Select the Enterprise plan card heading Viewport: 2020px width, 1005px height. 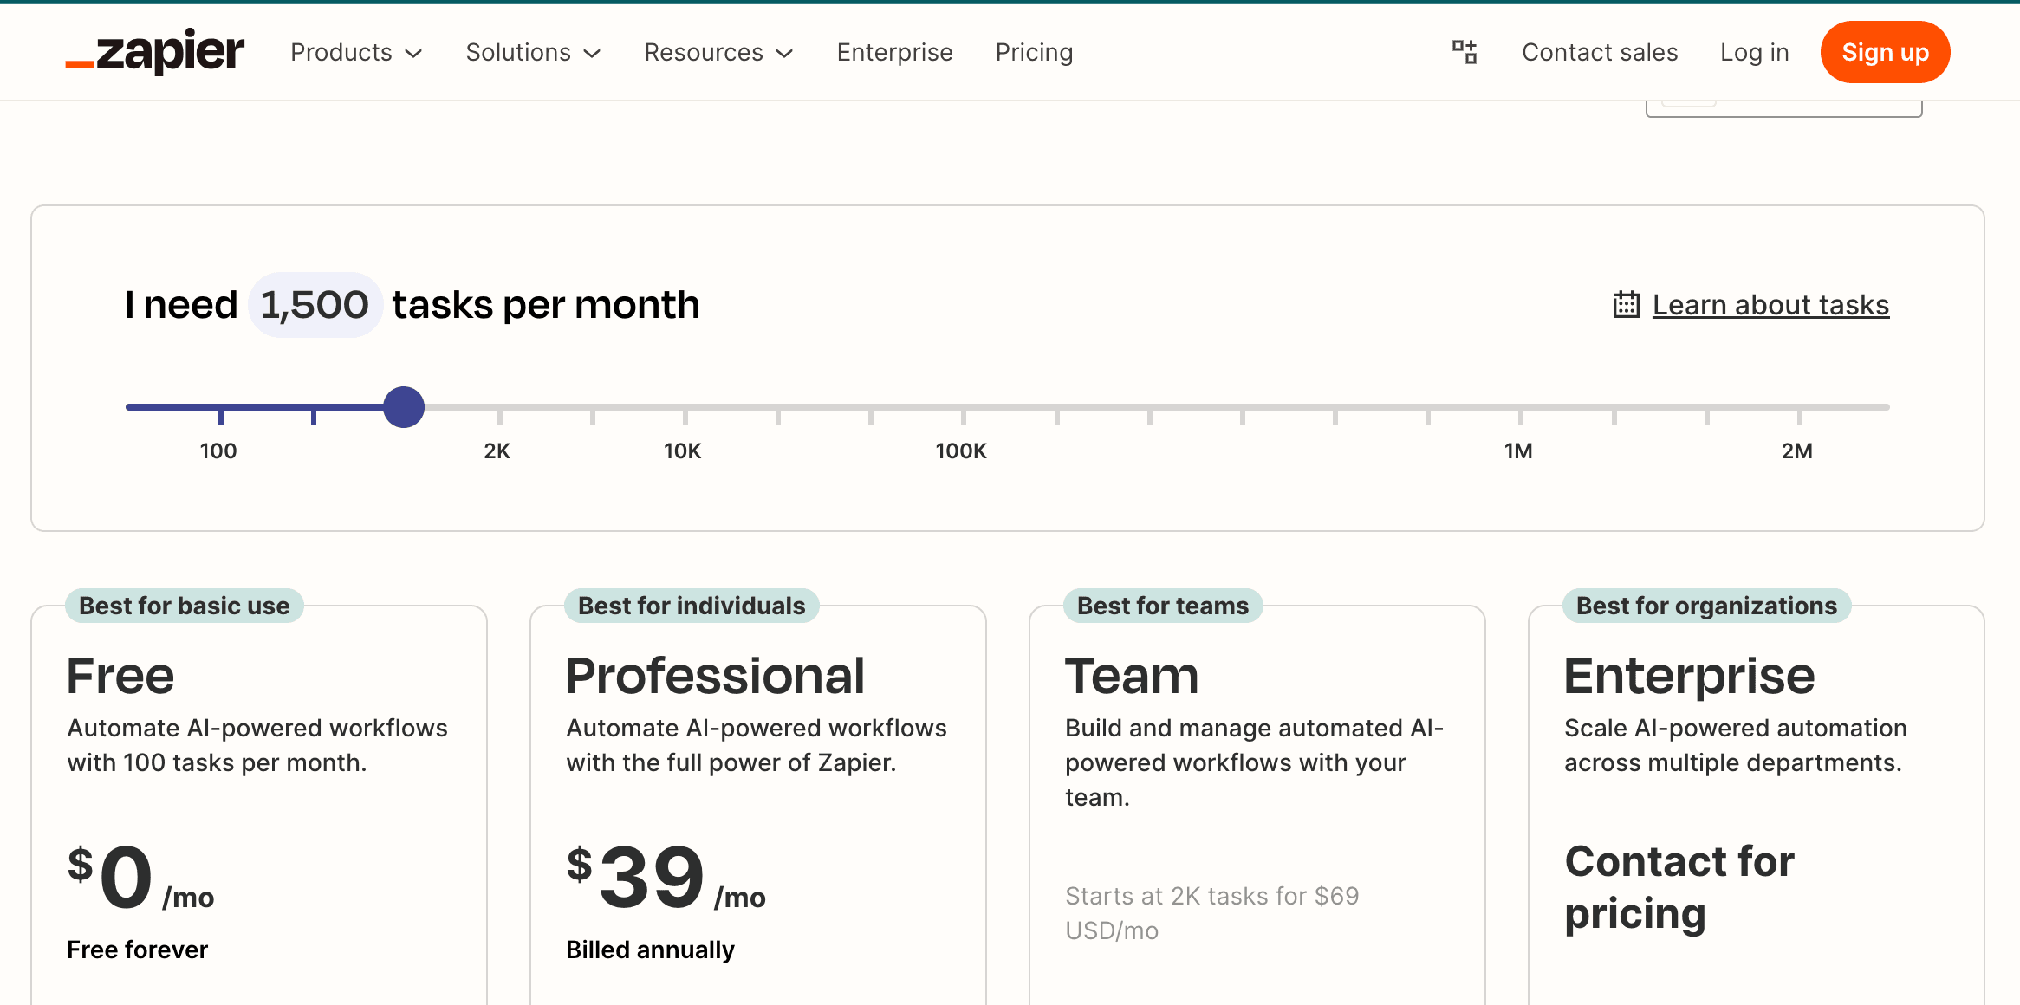[1689, 676]
